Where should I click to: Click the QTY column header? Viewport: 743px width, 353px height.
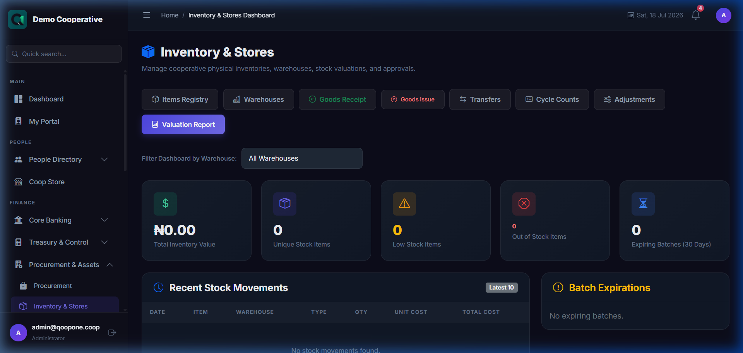pyautogui.click(x=361, y=312)
